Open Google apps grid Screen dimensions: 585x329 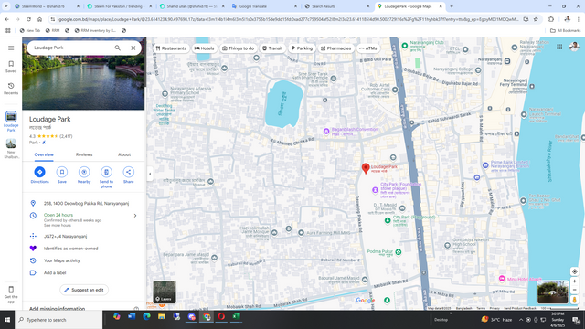point(559,47)
